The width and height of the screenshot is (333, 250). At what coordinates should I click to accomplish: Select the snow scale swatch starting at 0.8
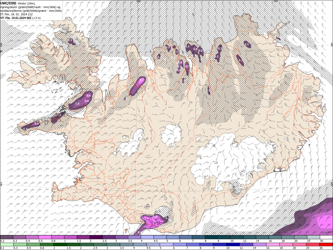pos(58,237)
